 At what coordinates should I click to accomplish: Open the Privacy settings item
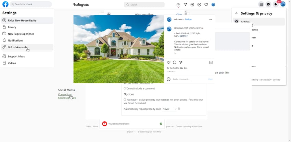27,27
